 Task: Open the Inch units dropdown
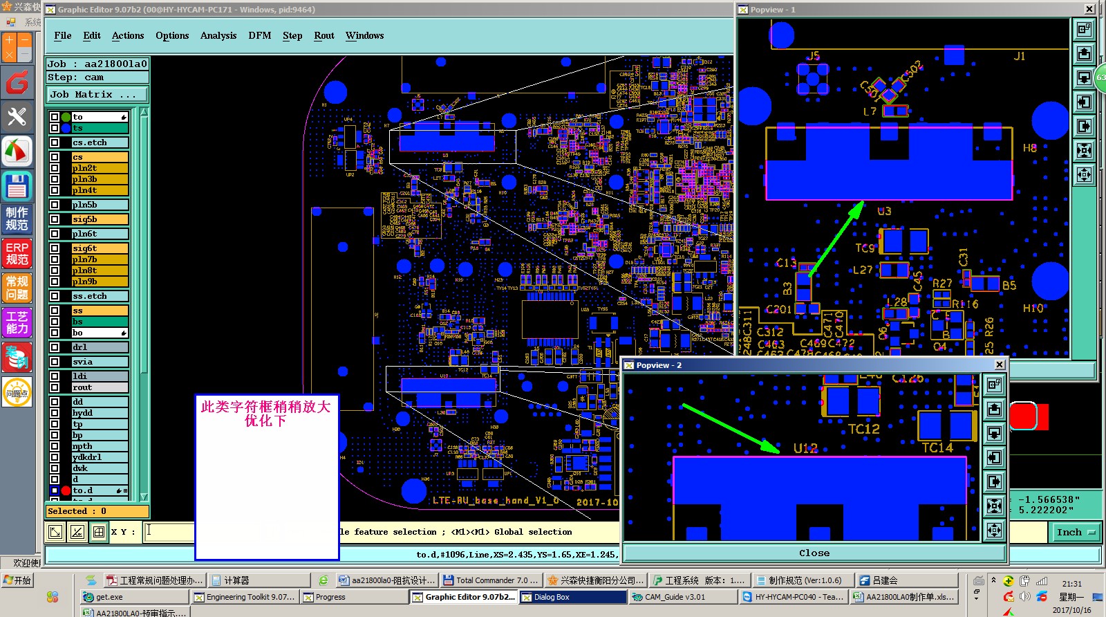click(1075, 532)
